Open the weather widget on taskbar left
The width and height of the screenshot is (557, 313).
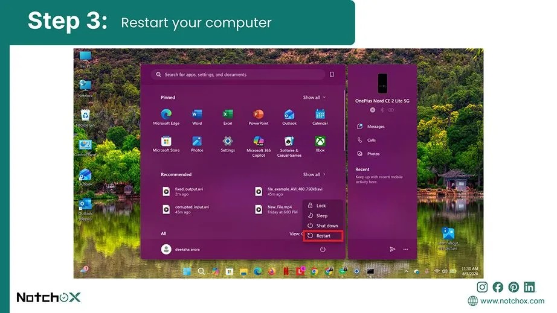coord(84,270)
